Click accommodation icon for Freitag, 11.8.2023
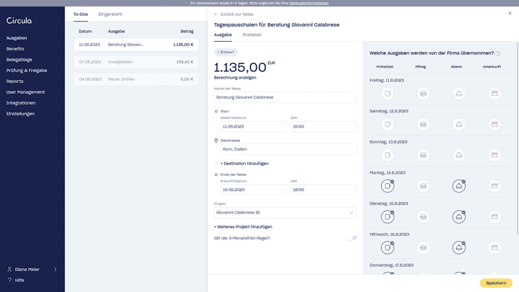 tap(494, 94)
